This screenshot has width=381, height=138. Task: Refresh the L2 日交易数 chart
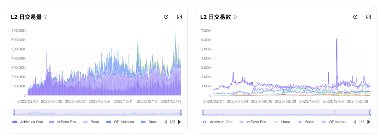click(355, 17)
